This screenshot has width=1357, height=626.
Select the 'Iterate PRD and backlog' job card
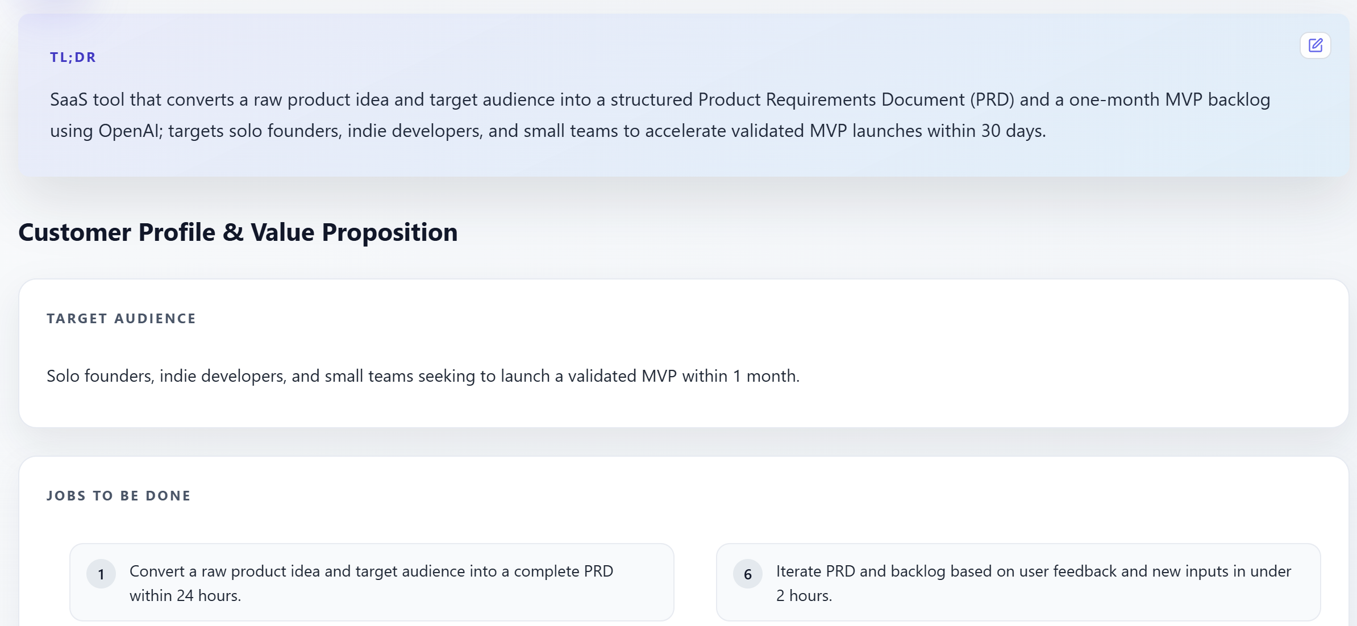(x=1018, y=582)
